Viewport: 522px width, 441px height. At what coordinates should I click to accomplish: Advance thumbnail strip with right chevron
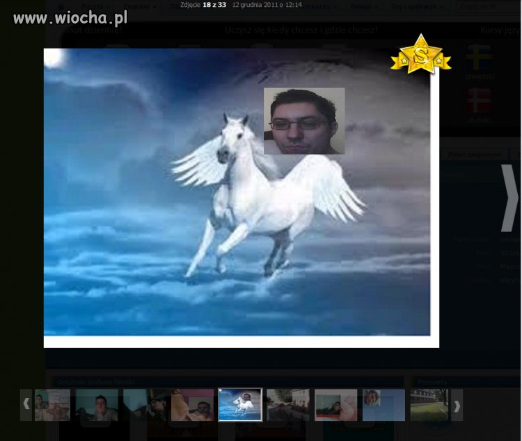pyautogui.click(x=457, y=405)
